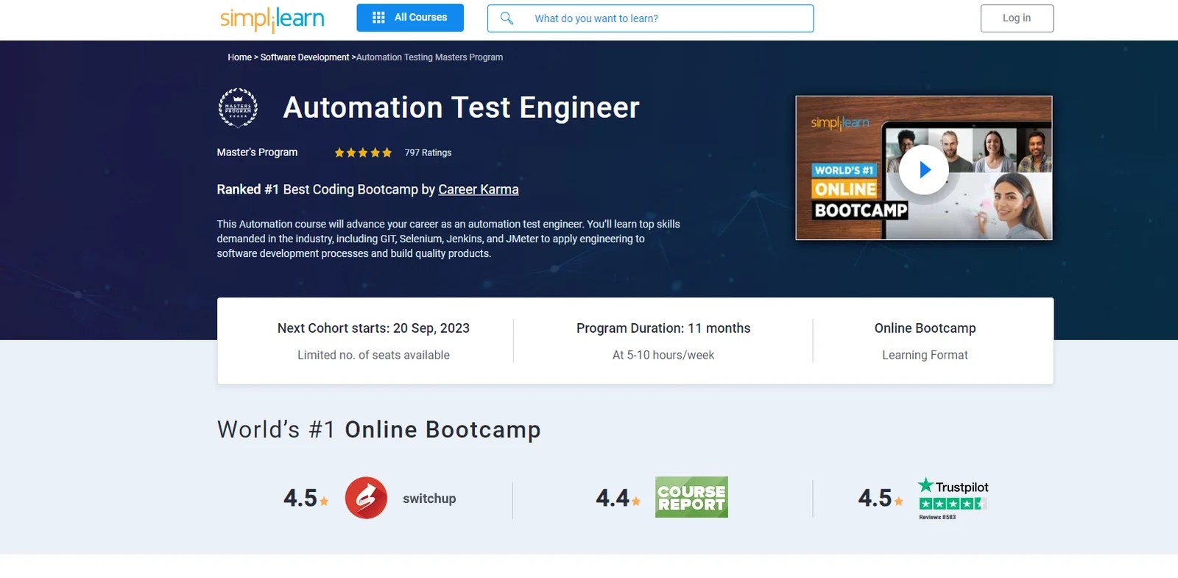1178x578 pixels.
Task: Click the Masters Program badge icon
Action: pyautogui.click(x=238, y=108)
